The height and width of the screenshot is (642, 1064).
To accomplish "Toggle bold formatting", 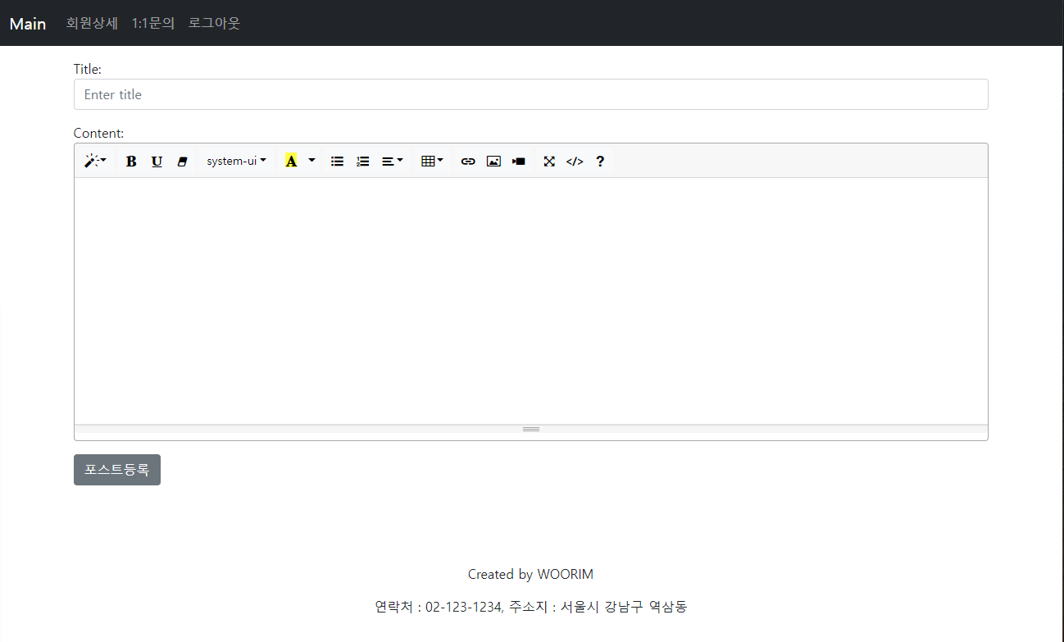I will click(x=131, y=161).
